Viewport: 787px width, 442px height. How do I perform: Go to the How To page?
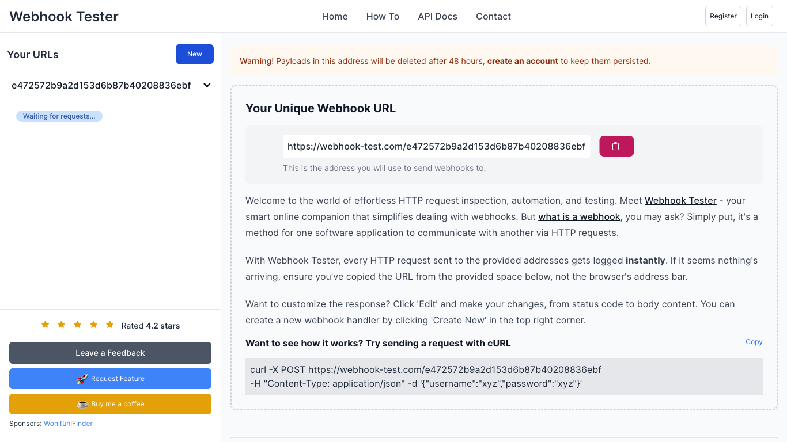click(383, 16)
